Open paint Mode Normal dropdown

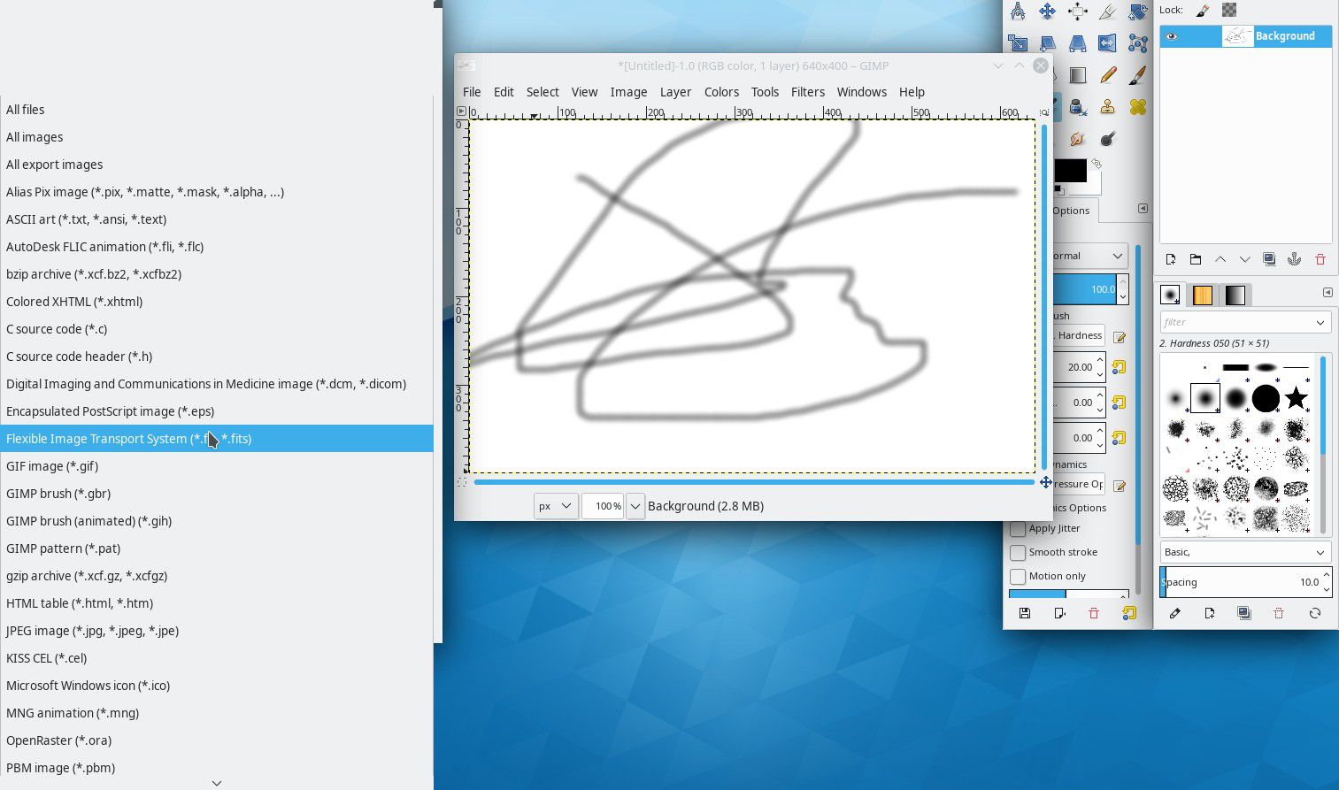(x=1089, y=256)
